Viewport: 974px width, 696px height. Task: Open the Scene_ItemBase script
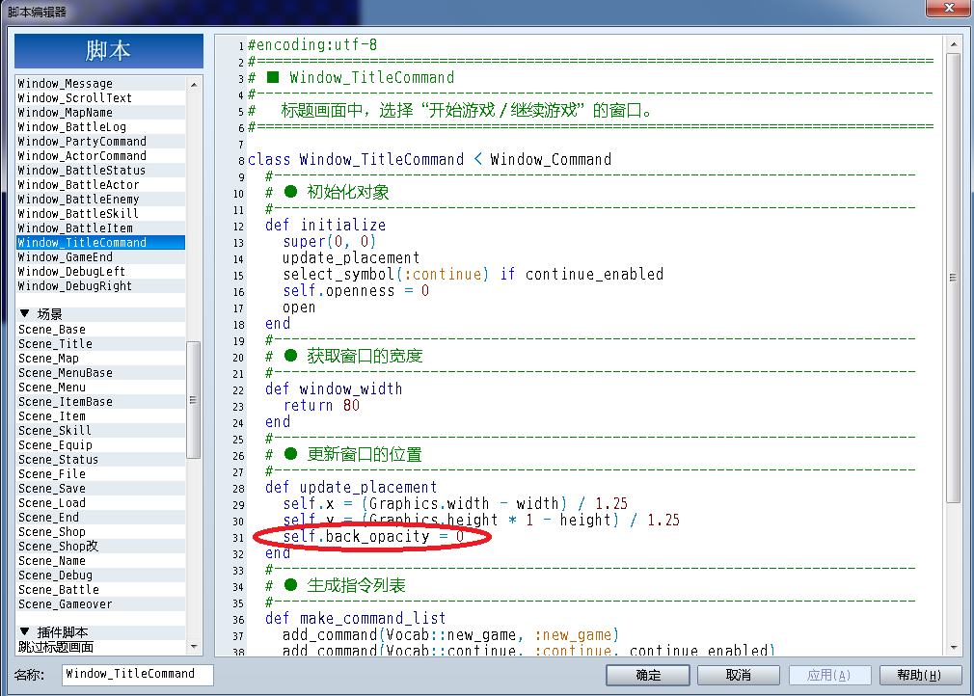pyautogui.click(x=100, y=402)
